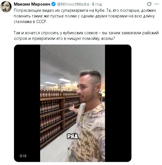Click the second paragraph about кубинских совков

[86, 36]
